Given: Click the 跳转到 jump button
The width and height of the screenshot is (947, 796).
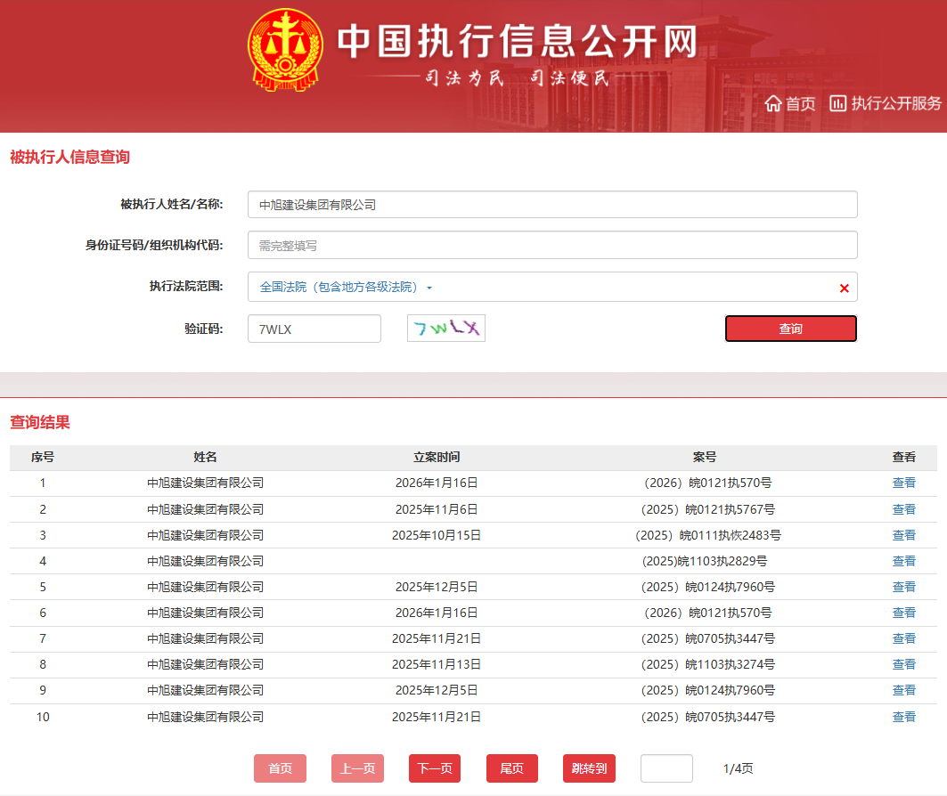Looking at the screenshot, I should [x=590, y=768].
